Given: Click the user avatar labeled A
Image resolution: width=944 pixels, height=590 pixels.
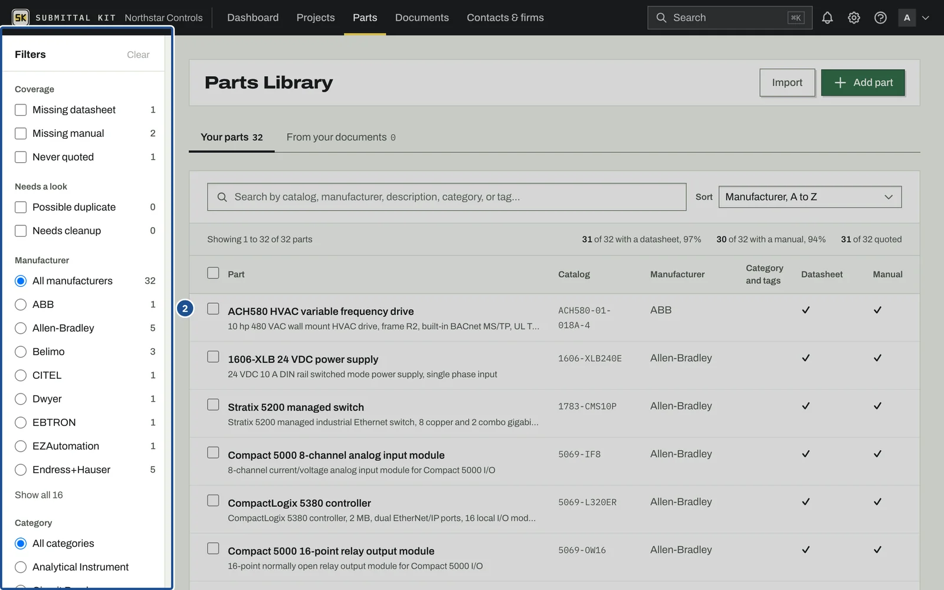Looking at the screenshot, I should pyautogui.click(x=907, y=18).
